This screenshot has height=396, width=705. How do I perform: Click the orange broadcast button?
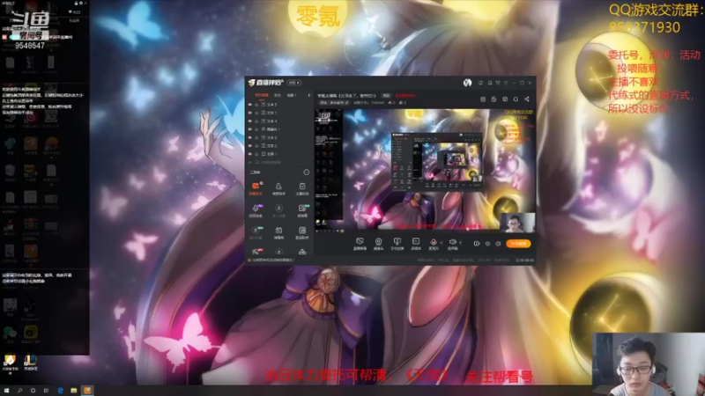[x=518, y=244]
